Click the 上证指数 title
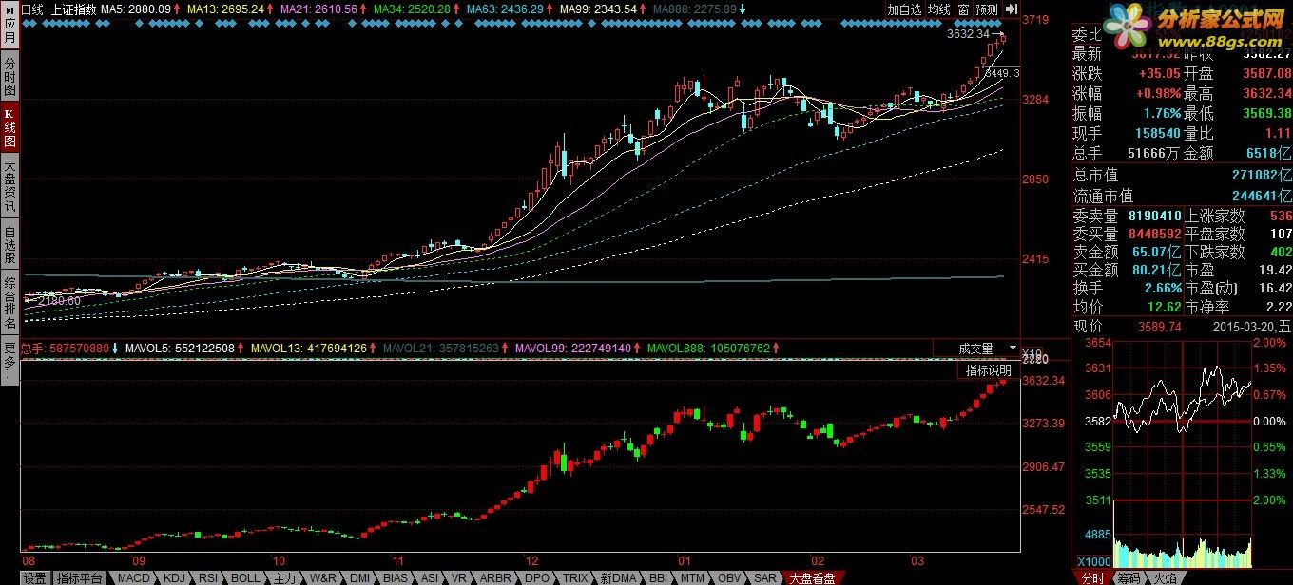 click(x=73, y=9)
